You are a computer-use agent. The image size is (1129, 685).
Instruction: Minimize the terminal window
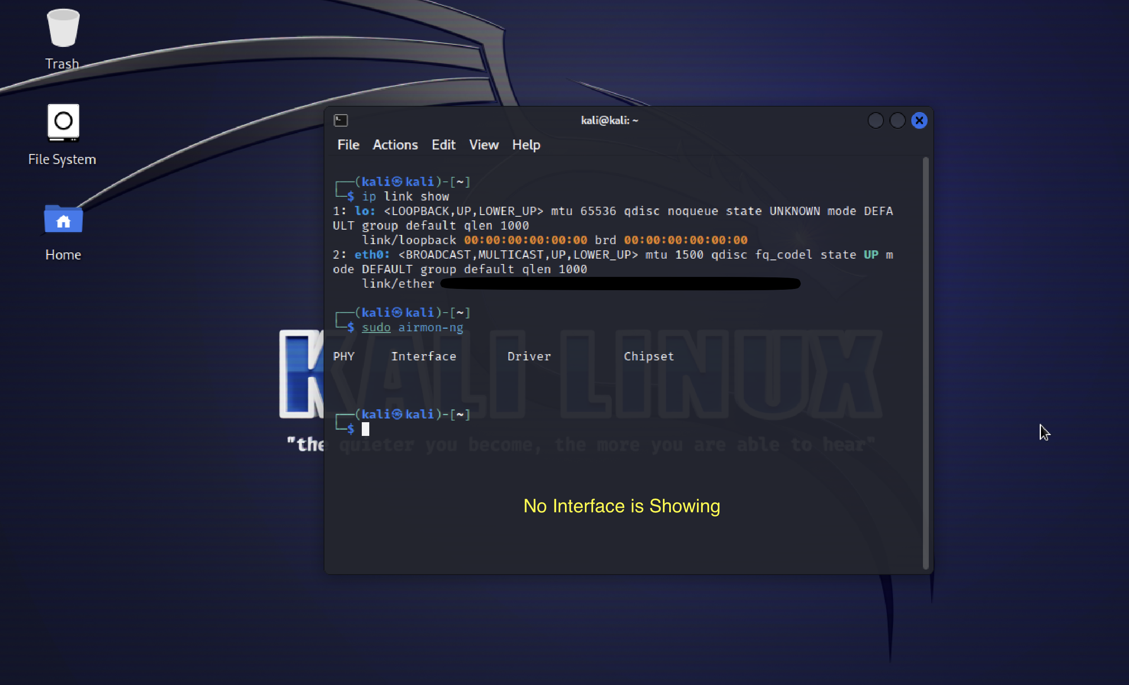pos(876,120)
